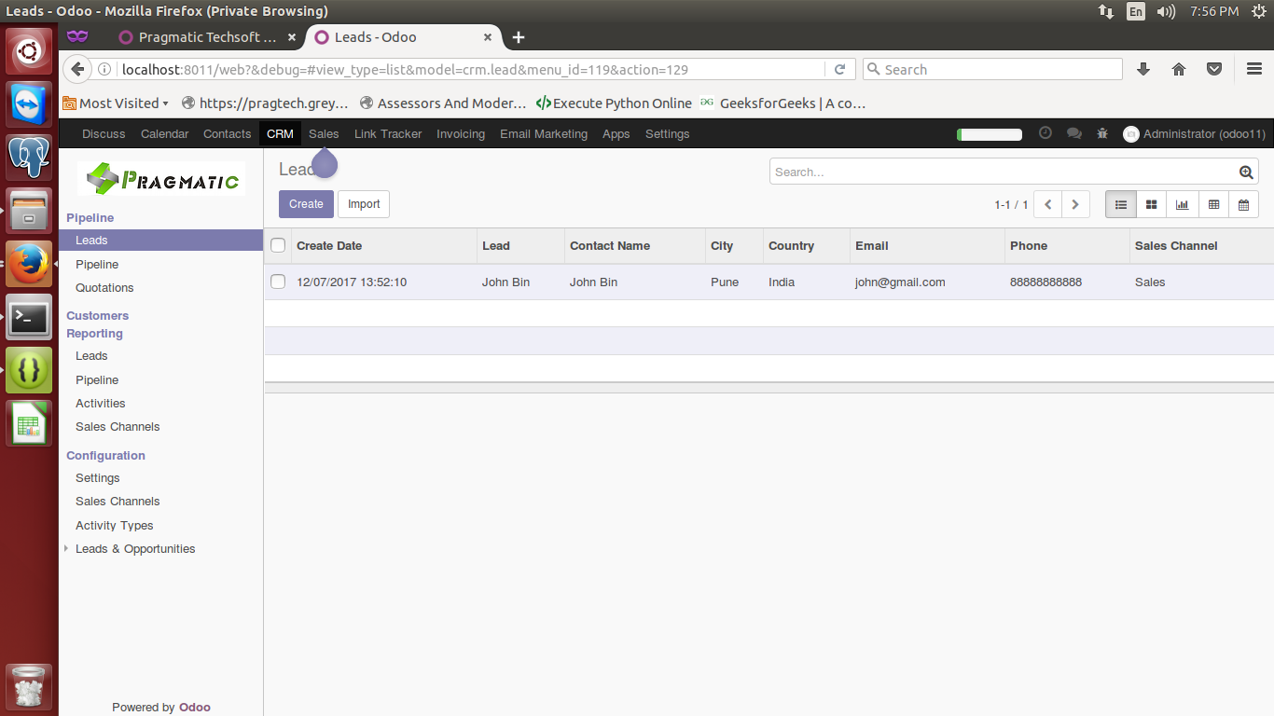Open the GeeksforGeeks bookmark

point(783,103)
